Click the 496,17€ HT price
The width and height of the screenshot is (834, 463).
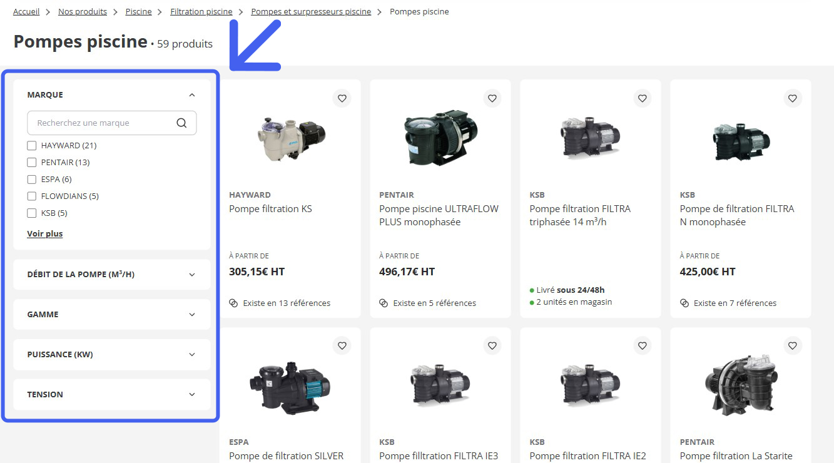[407, 272]
